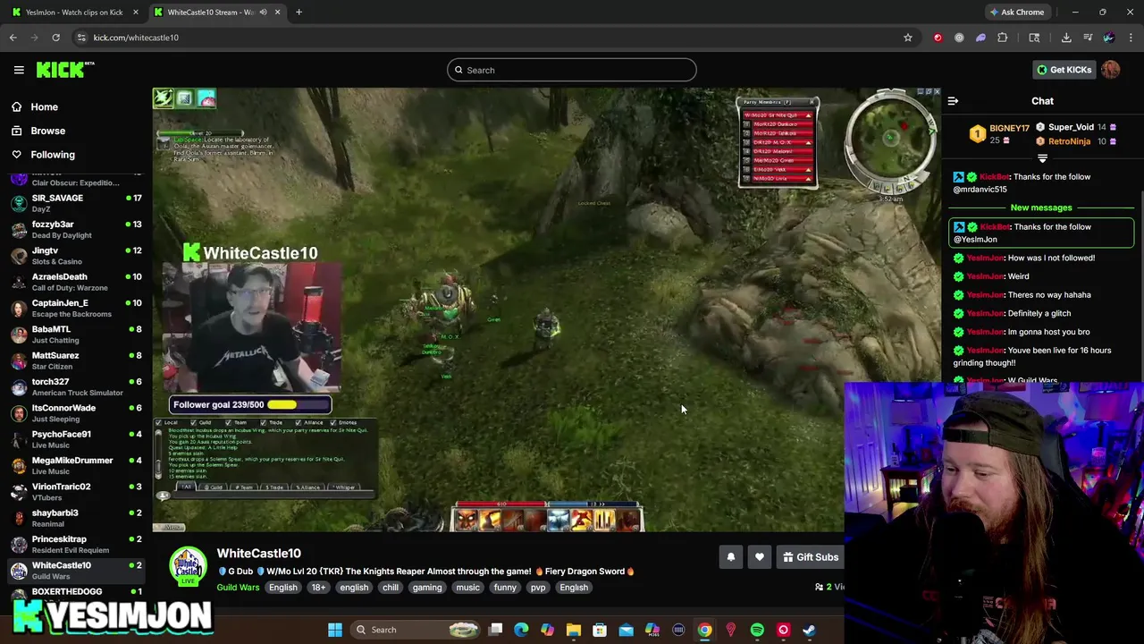Screen dimensions: 1144x644
Task: Click the KICK logo
Action: (x=65, y=70)
